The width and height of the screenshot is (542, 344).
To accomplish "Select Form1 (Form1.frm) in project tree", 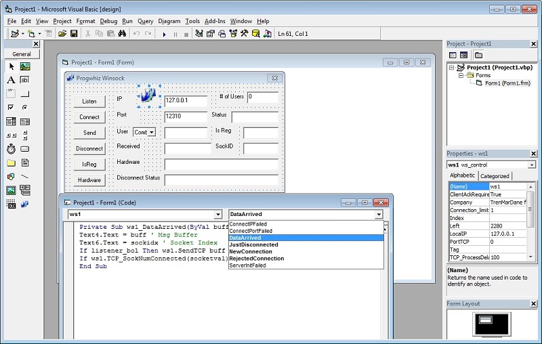I will coord(507,83).
